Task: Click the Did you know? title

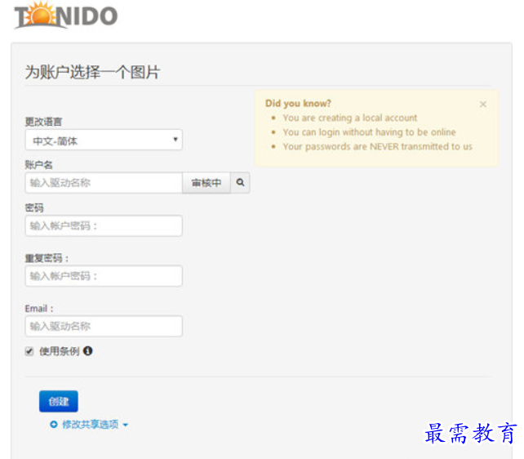Action: (298, 103)
